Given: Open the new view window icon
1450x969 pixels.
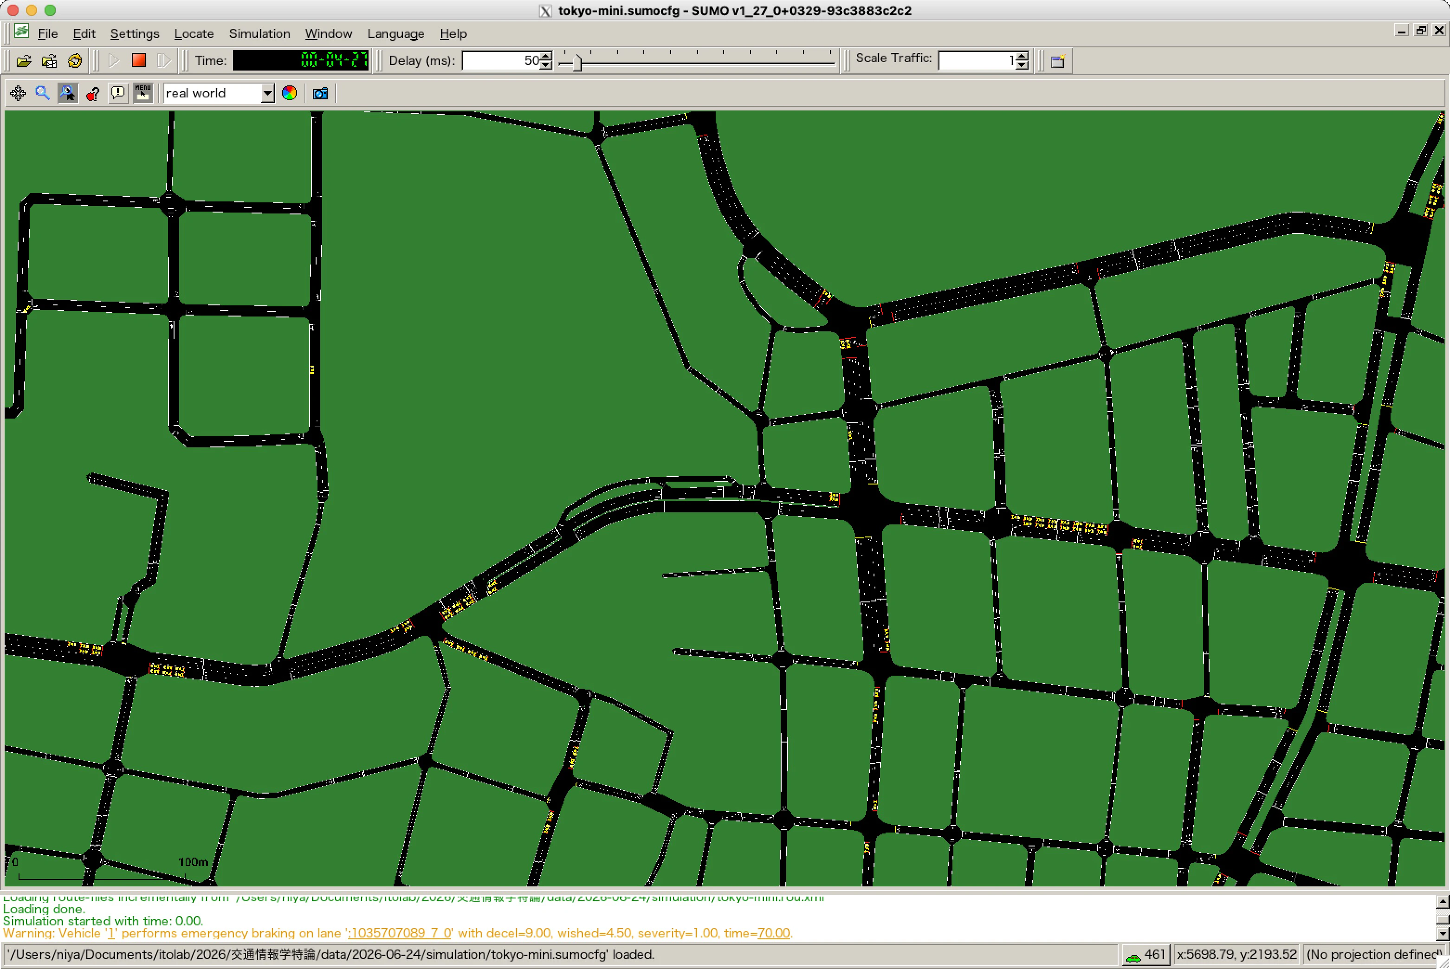Looking at the screenshot, I should pos(1057,60).
